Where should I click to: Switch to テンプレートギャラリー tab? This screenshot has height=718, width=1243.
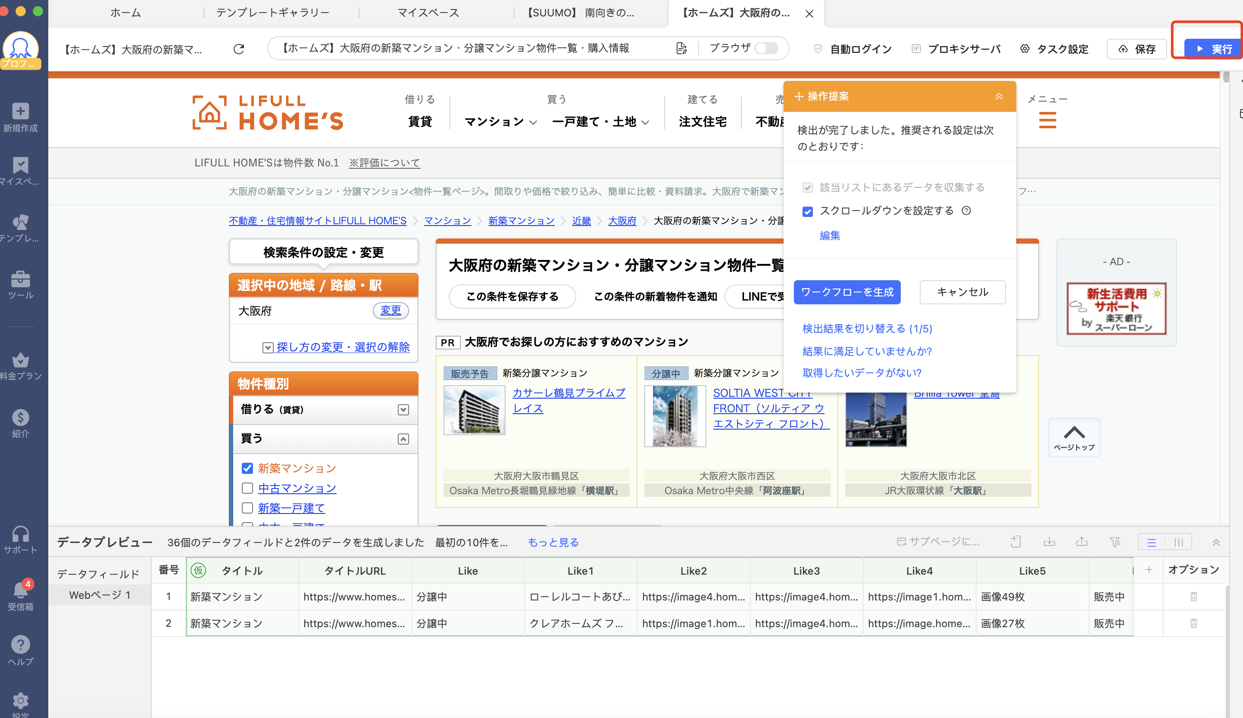coord(273,12)
